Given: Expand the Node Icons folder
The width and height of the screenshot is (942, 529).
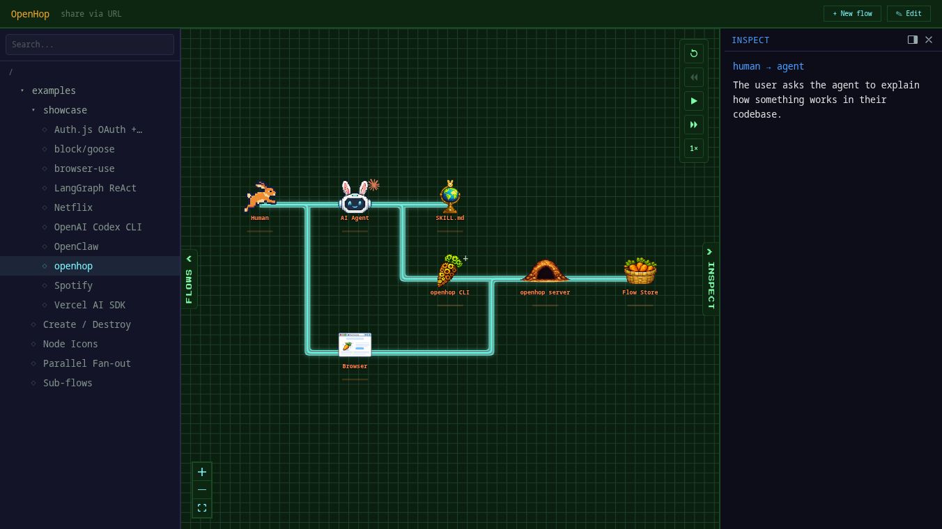Looking at the screenshot, I should coord(90,344).
